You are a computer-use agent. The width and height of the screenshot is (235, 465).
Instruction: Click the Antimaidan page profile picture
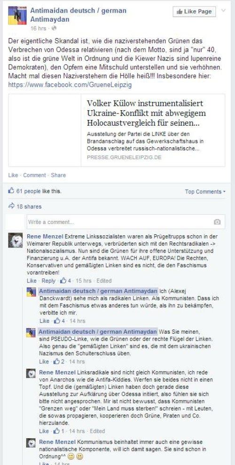pos(17,16)
